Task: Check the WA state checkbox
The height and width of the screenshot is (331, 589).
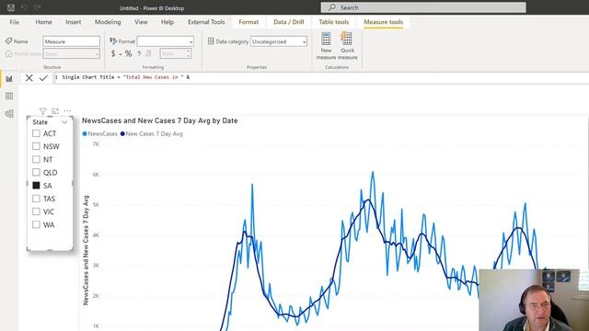Action: point(36,224)
